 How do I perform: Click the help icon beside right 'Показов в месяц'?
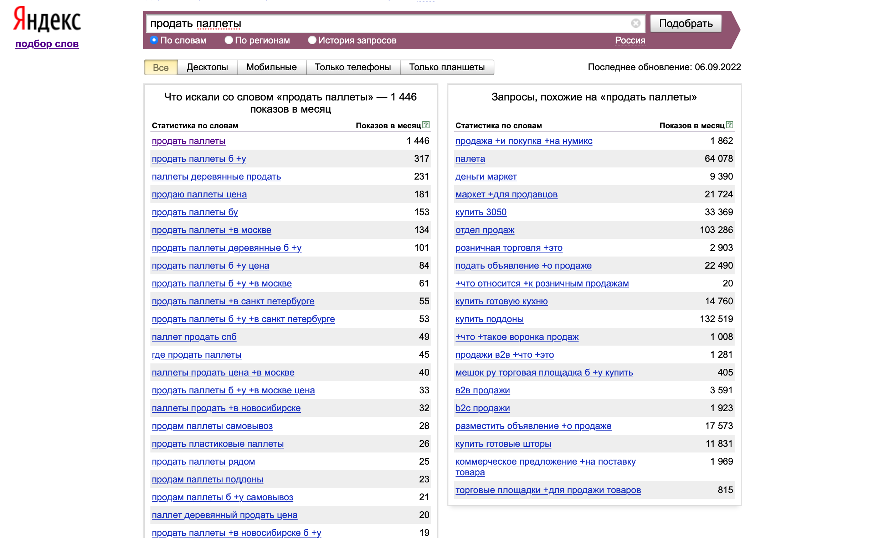click(x=729, y=125)
